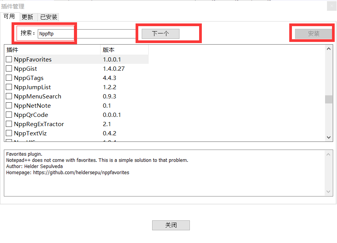This screenshot has height=243, width=337.
Task: Enable the NppGTags checkbox
Action: 9,78
